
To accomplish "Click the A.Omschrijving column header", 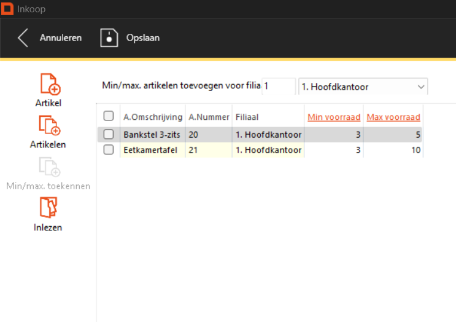I will [153, 117].
